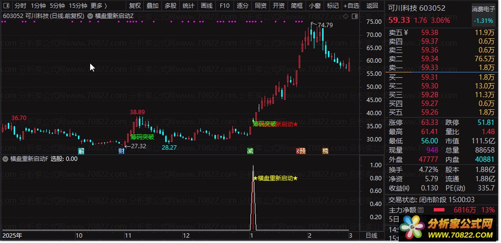Click the green 减 marker icon

tap(250, 151)
